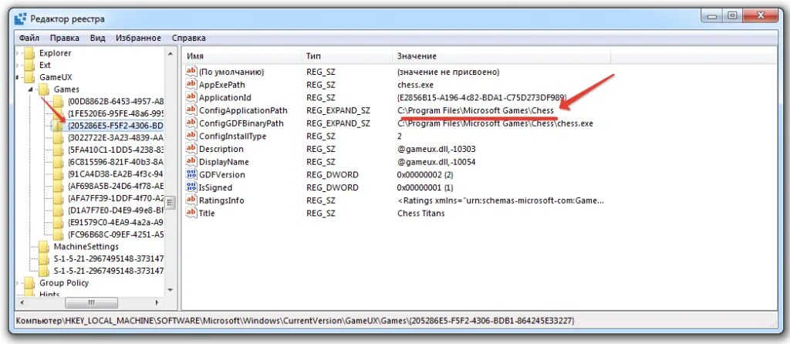Screen dimensions: 790x344
Task: Select the ConfigApplicationPath value name
Action: click(x=243, y=110)
